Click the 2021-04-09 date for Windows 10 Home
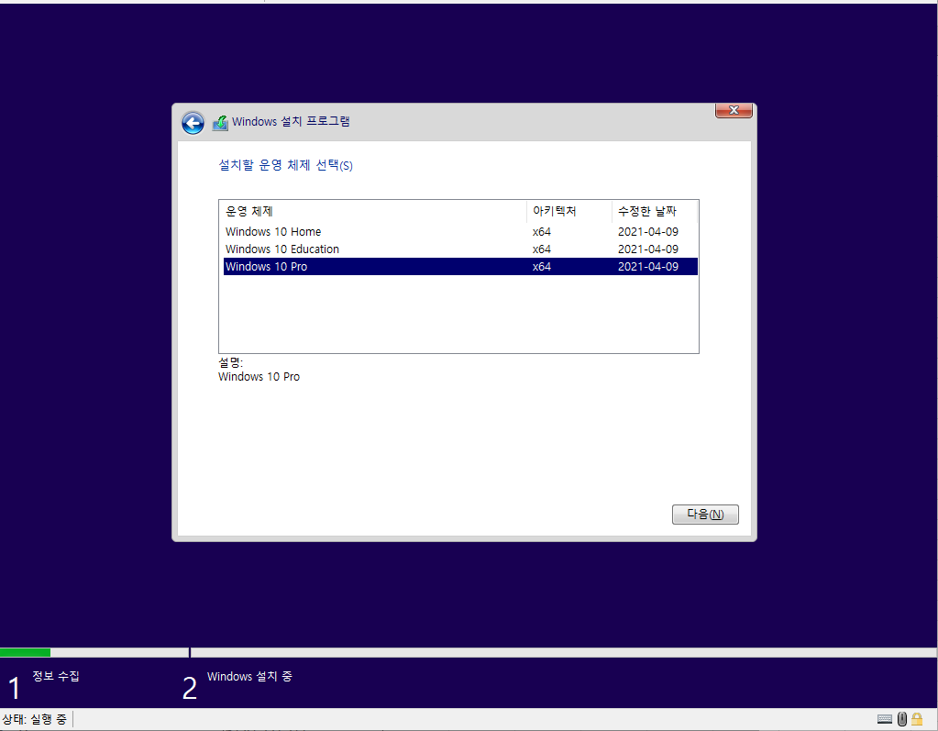Screen dimensions: 938x731 [x=648, y=231]
